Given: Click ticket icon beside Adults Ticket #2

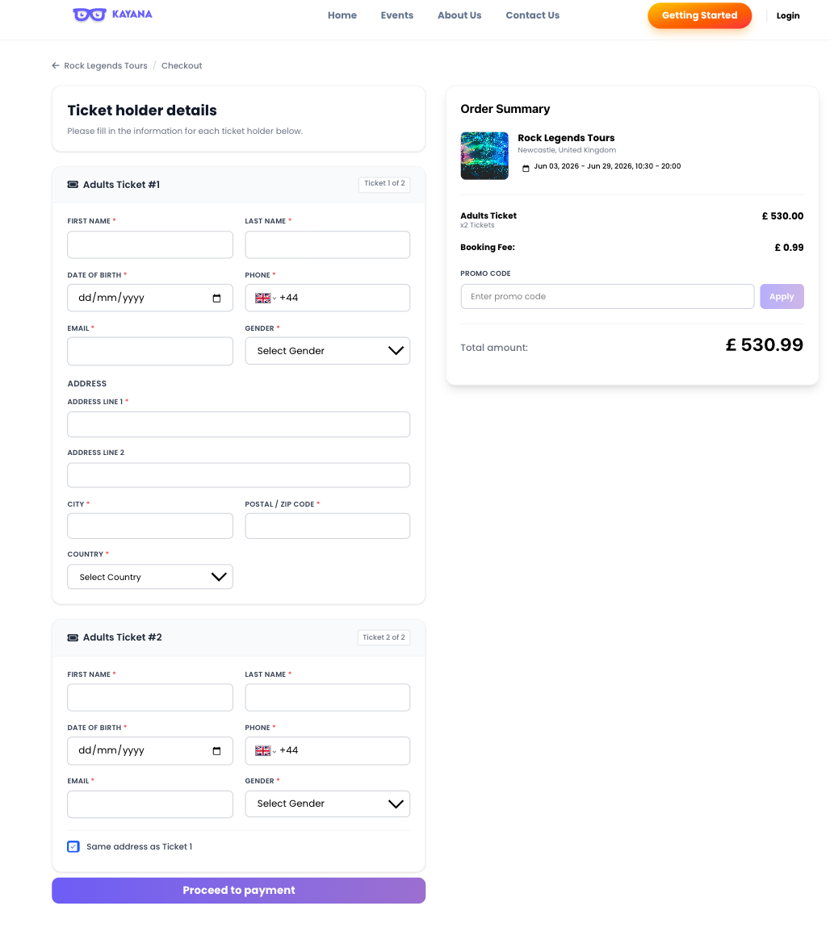Looking at the screenshot, I should coord(73,637).
